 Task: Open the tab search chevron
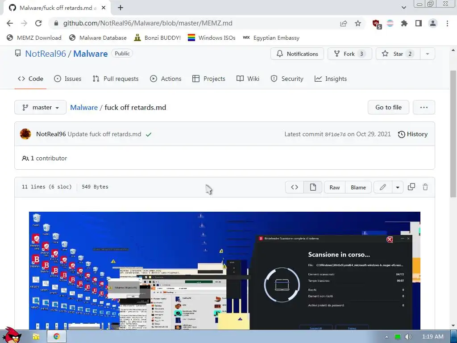point(403,8)
